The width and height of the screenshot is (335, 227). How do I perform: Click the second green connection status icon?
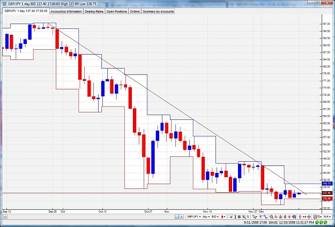321,223
